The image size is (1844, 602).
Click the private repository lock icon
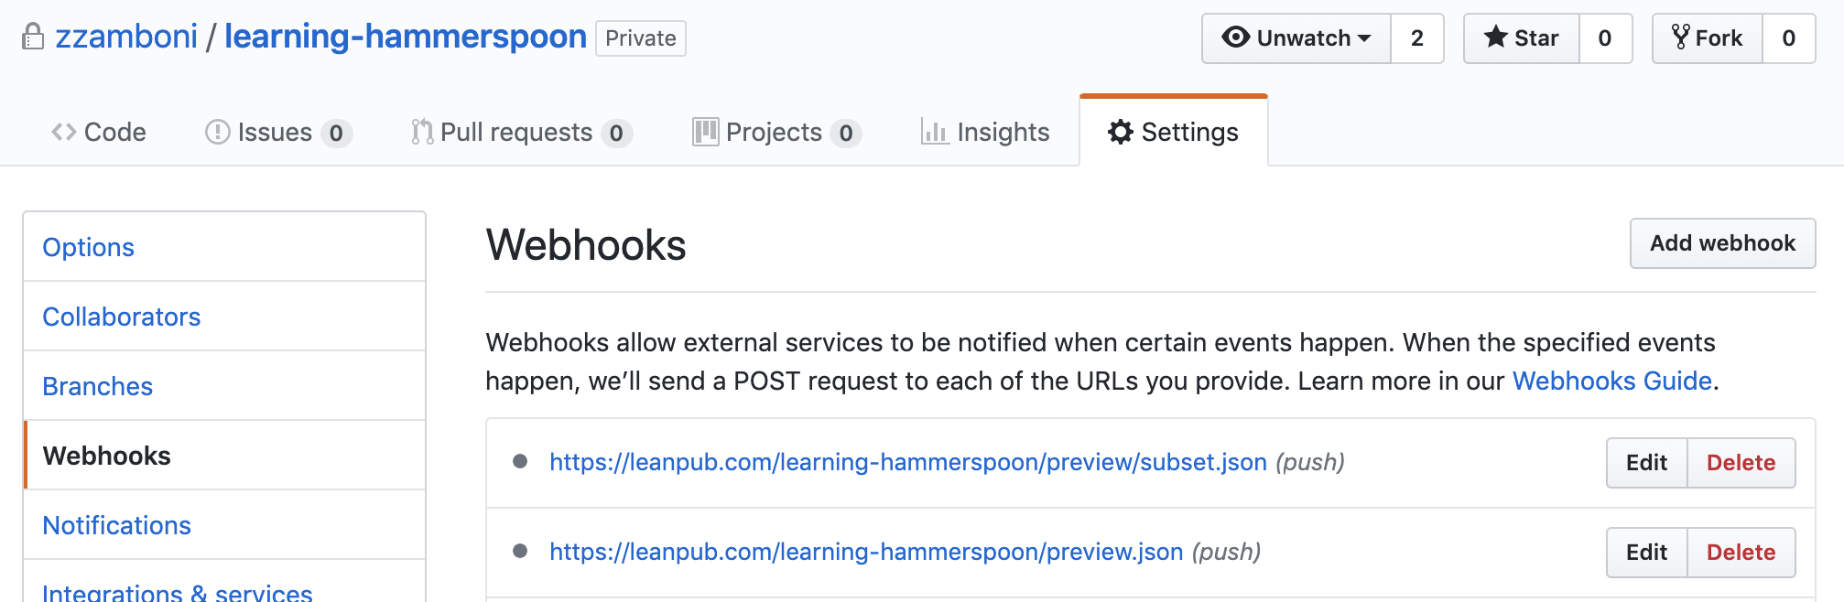click(x=33, y=38)
